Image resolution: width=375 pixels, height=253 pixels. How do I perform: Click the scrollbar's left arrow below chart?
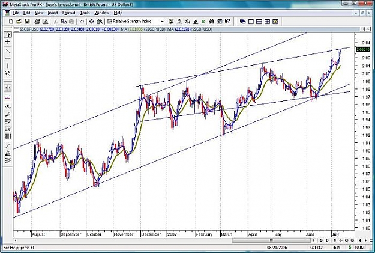16,240
